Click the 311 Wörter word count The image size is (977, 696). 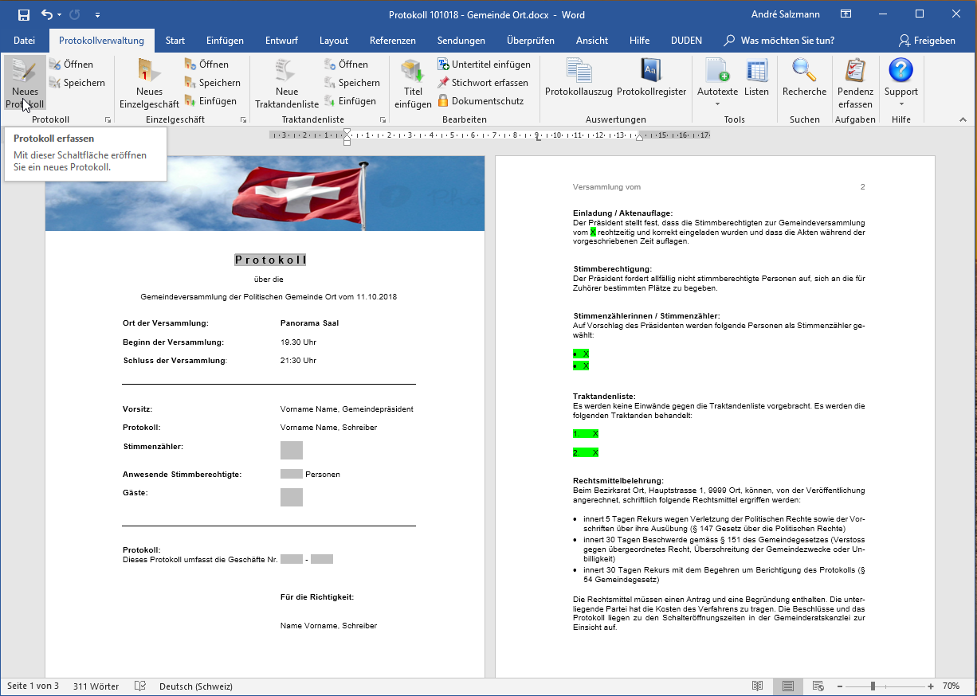(x=96, y=686)
